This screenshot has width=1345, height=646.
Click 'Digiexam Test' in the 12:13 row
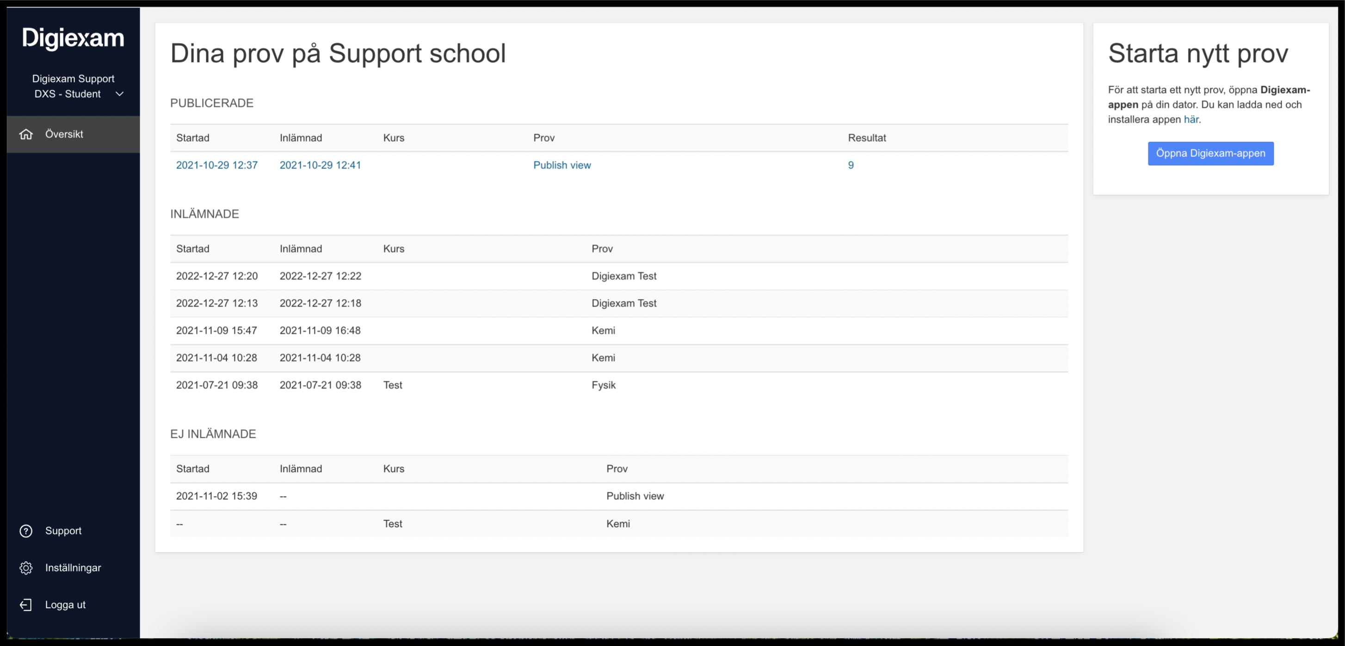tap(624, 304)
